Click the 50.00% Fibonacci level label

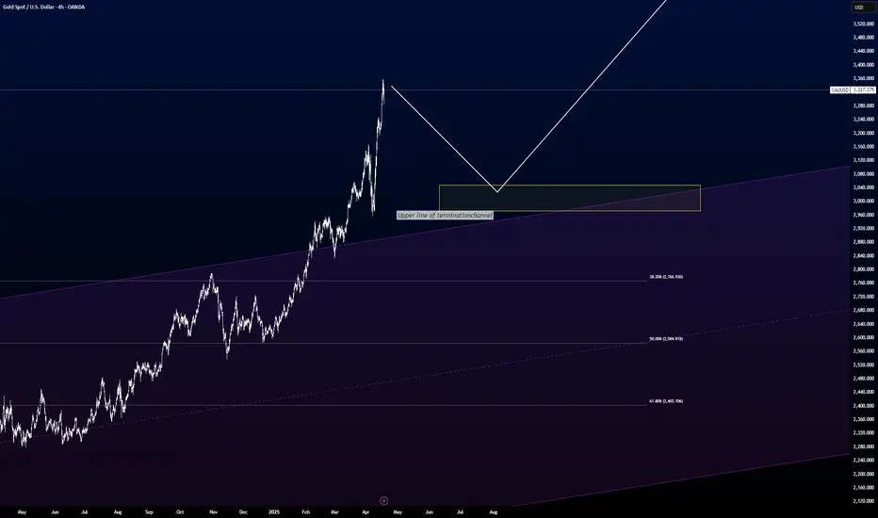click(666, 339)
